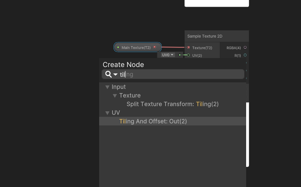Click the RGBA(4) output port
The width and height of the screenshot is (301, 187).
245,47
